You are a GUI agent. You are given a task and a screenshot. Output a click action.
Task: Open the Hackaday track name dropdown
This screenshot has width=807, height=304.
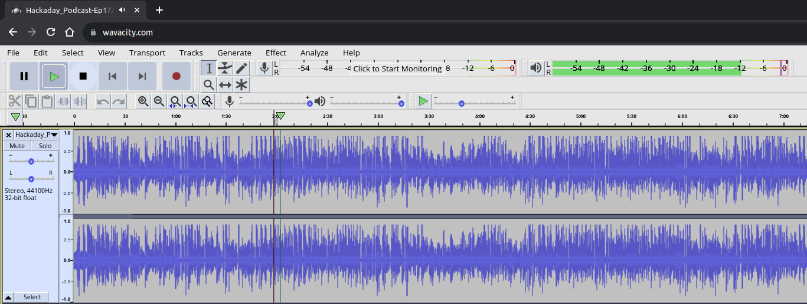(54, 135)
